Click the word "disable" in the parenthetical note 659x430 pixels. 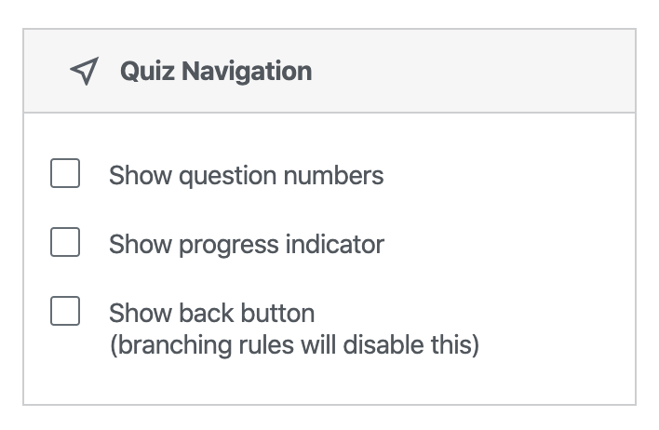point(394,346)
